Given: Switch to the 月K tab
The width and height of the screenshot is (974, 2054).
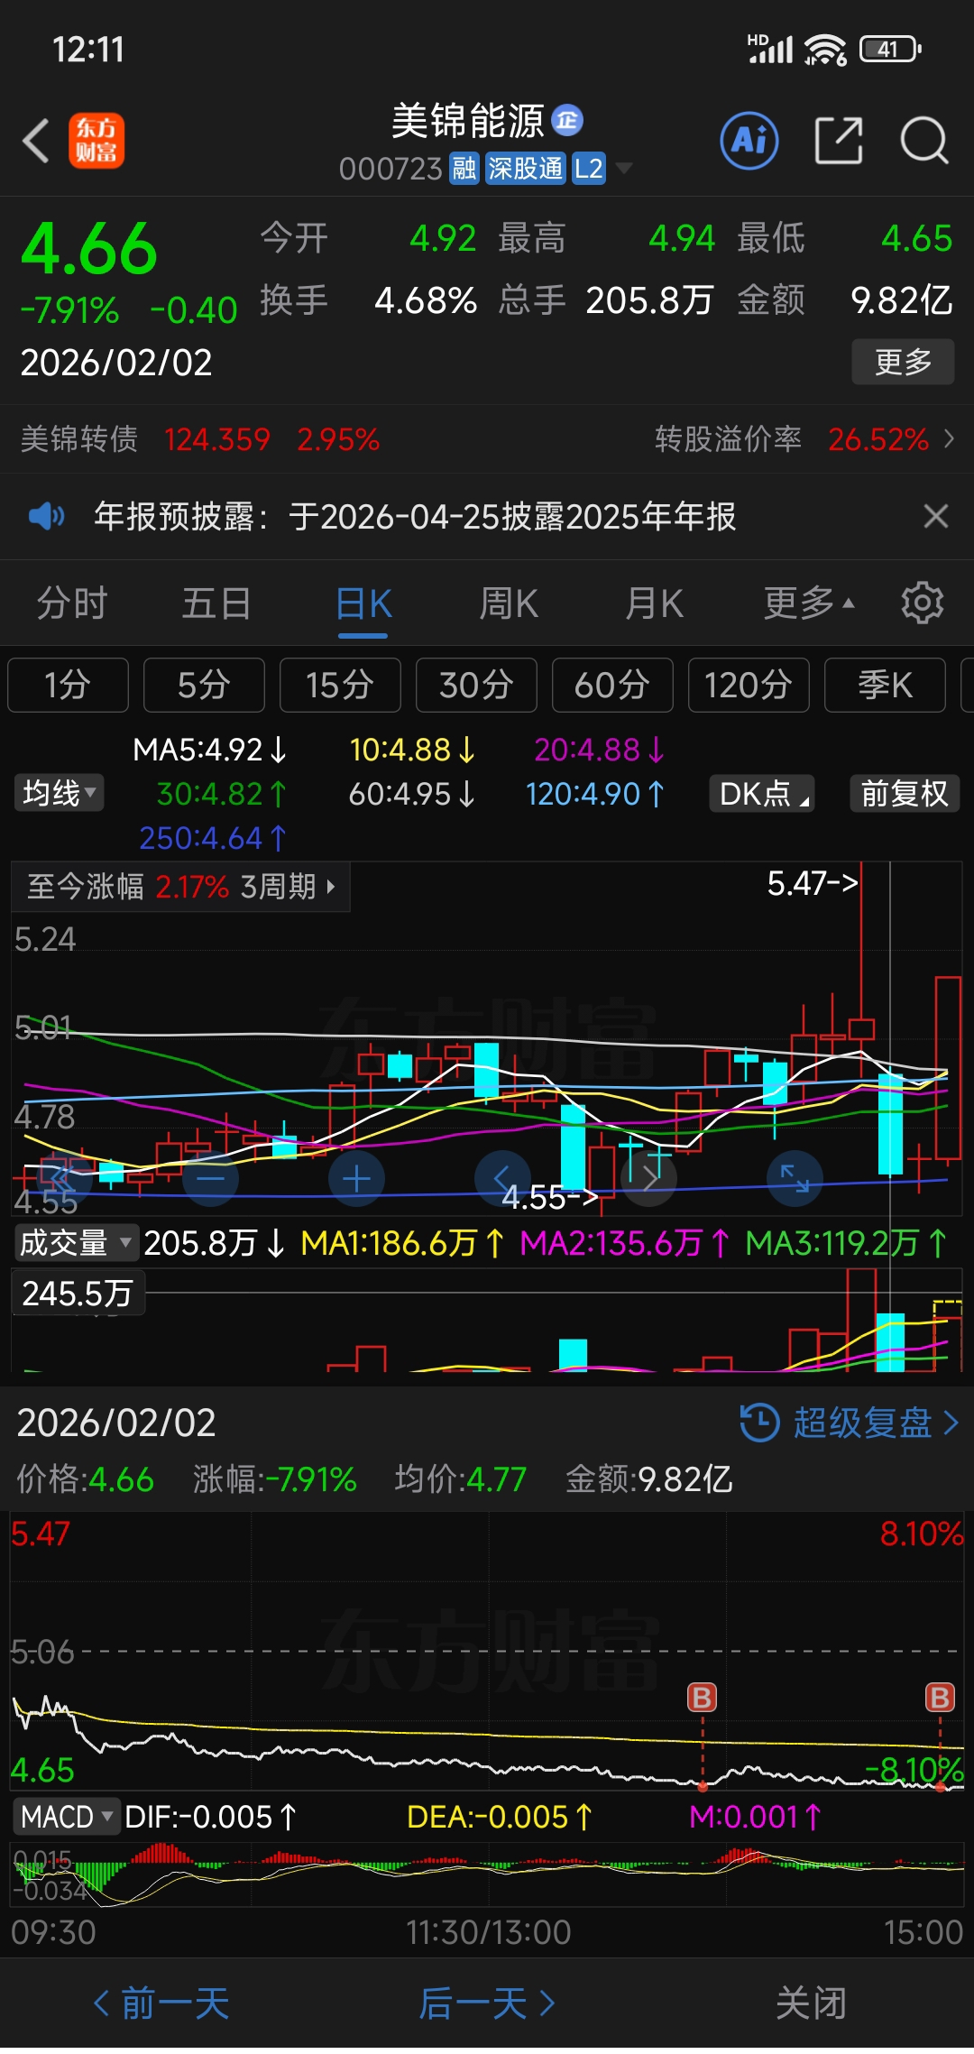Looking at the screenshot, I should point(655,603).
